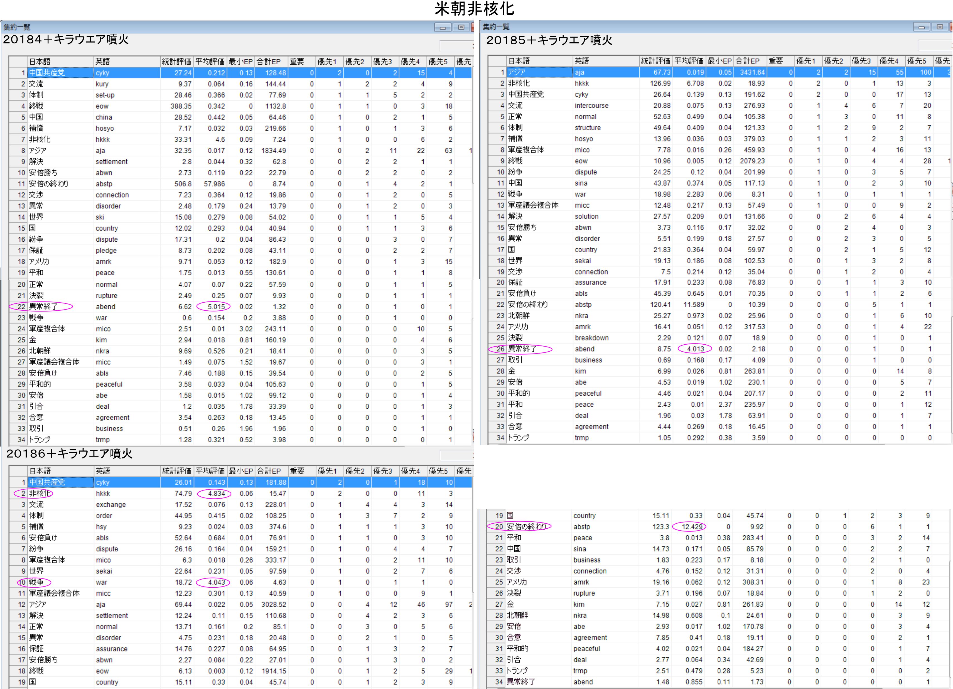The height and width of the screenshot is (689, 953).
Task: Click 優先1 column header in 20184 table
Action: pos(327,61)
